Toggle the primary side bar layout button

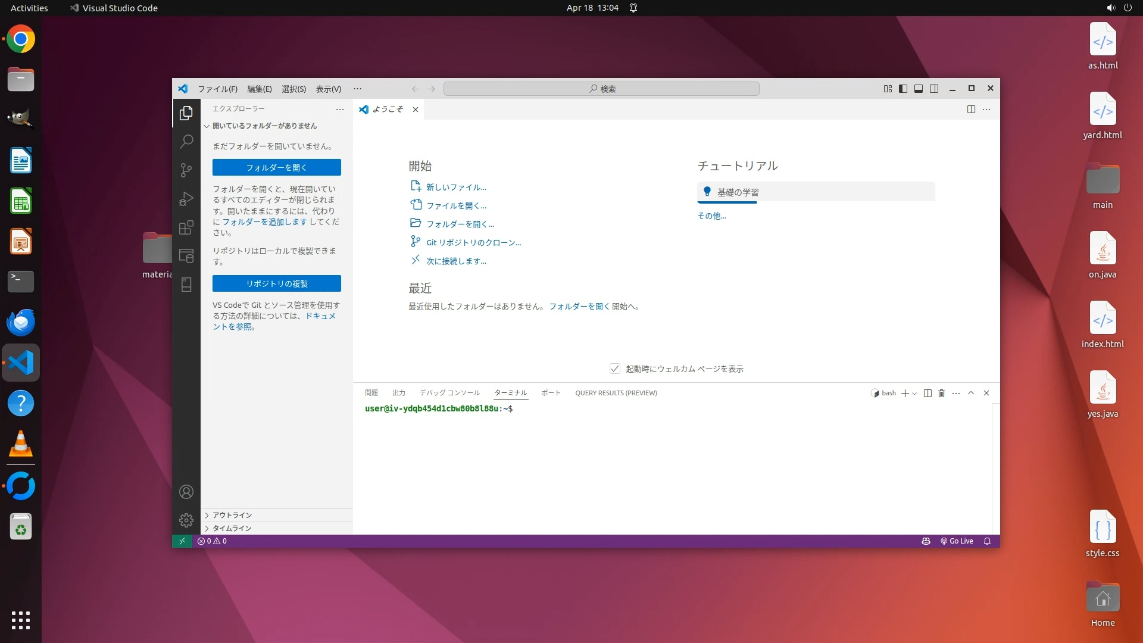902,89
